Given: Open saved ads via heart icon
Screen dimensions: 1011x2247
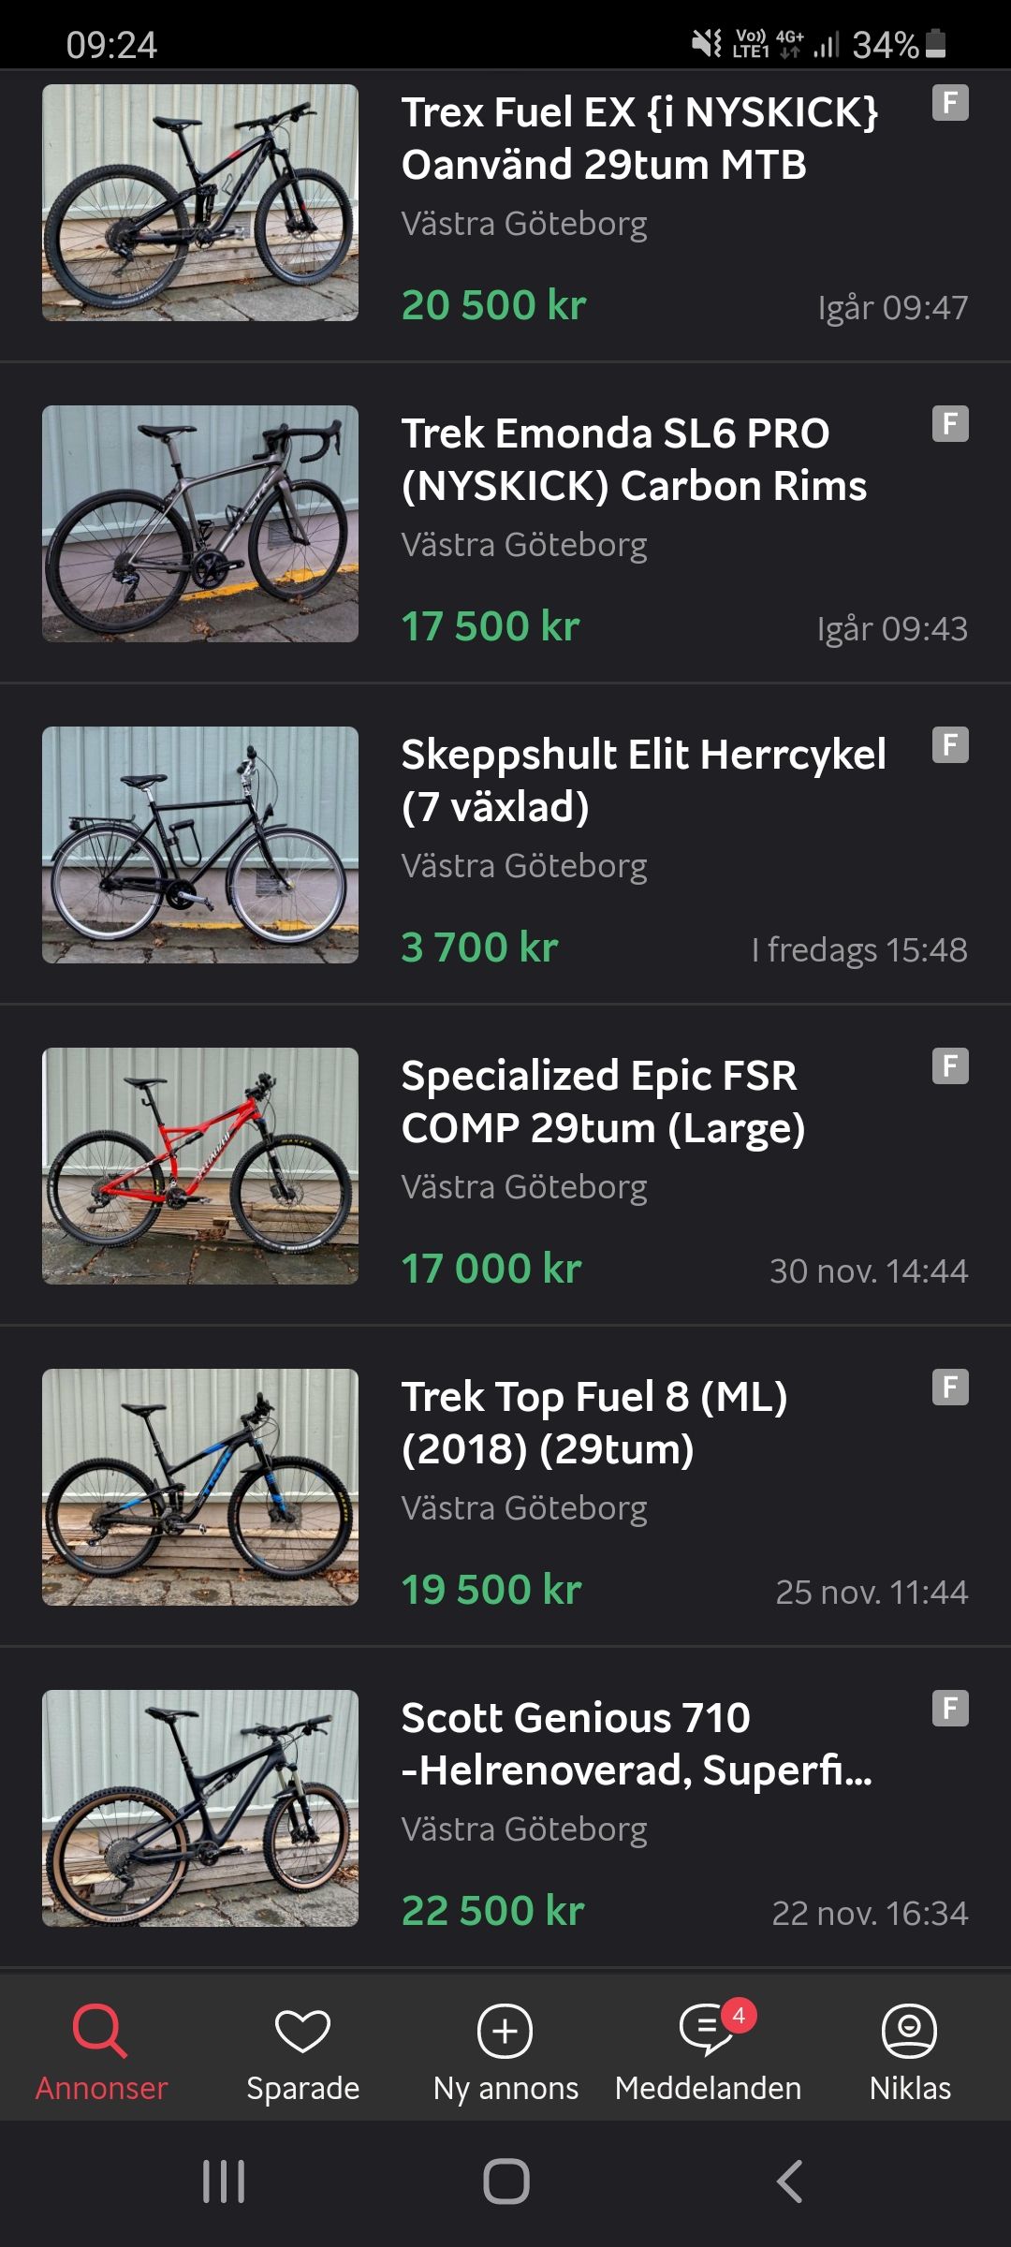Looking at the screenshot, I should pos(302,2030).
